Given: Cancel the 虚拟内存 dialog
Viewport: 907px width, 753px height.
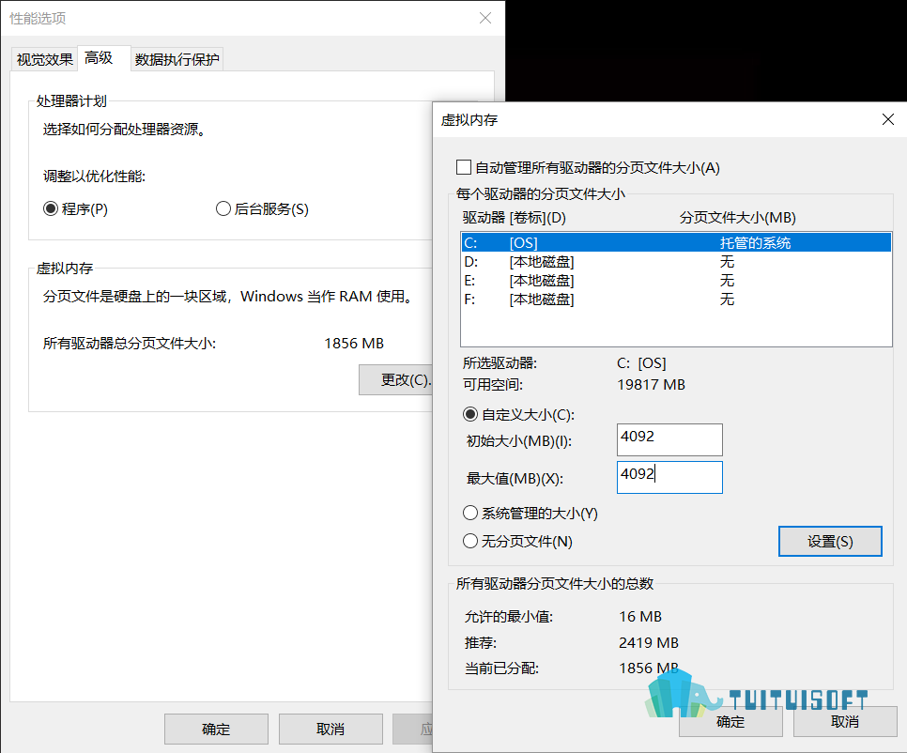Looking at the screenshot, I should (844, 722).
